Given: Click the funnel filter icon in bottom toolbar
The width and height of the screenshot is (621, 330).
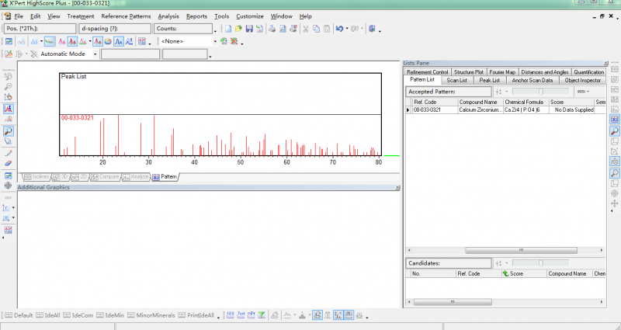Looking at the screenshot, I should [262, 315].
